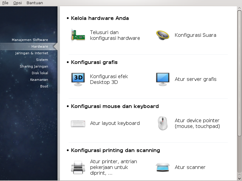The height and width of the screenshot is (181, 242).
Task: Click the Konfigurasi printing dan scanning heading
Action: click(116, 150)
